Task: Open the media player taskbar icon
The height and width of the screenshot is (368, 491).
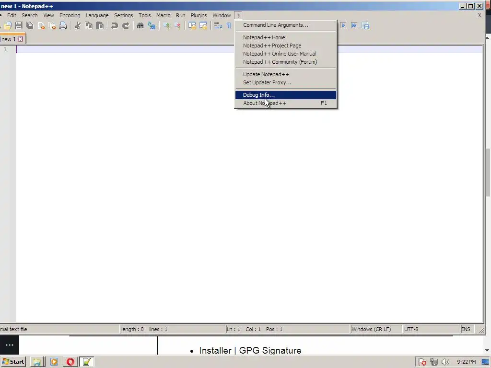Action: tap(54, 362)
